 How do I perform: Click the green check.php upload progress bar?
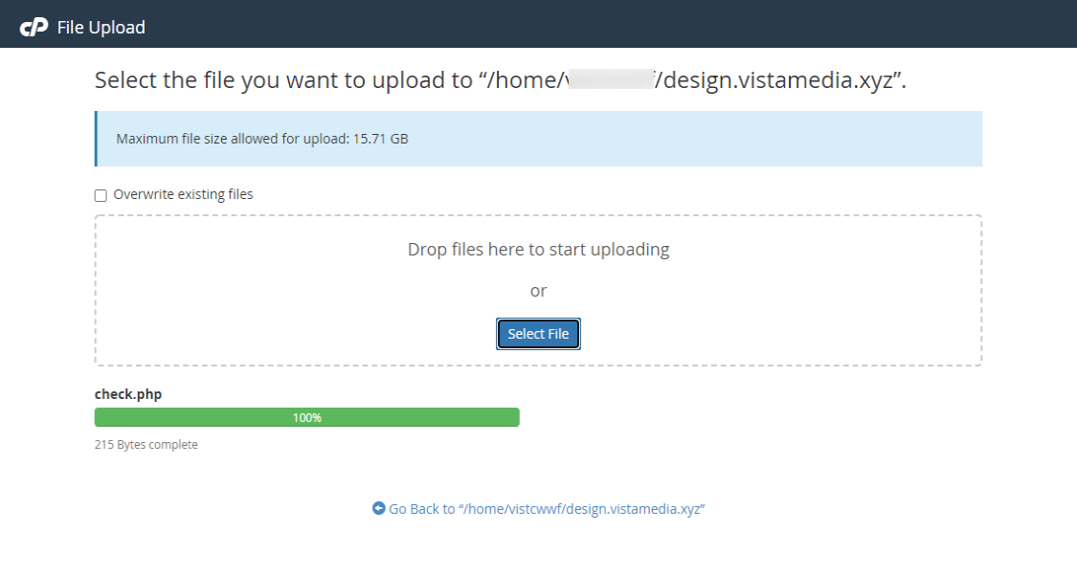click(307, 417)
